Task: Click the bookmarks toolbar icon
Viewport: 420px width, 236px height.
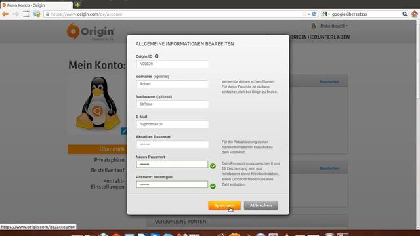Action: click(37, 14)
